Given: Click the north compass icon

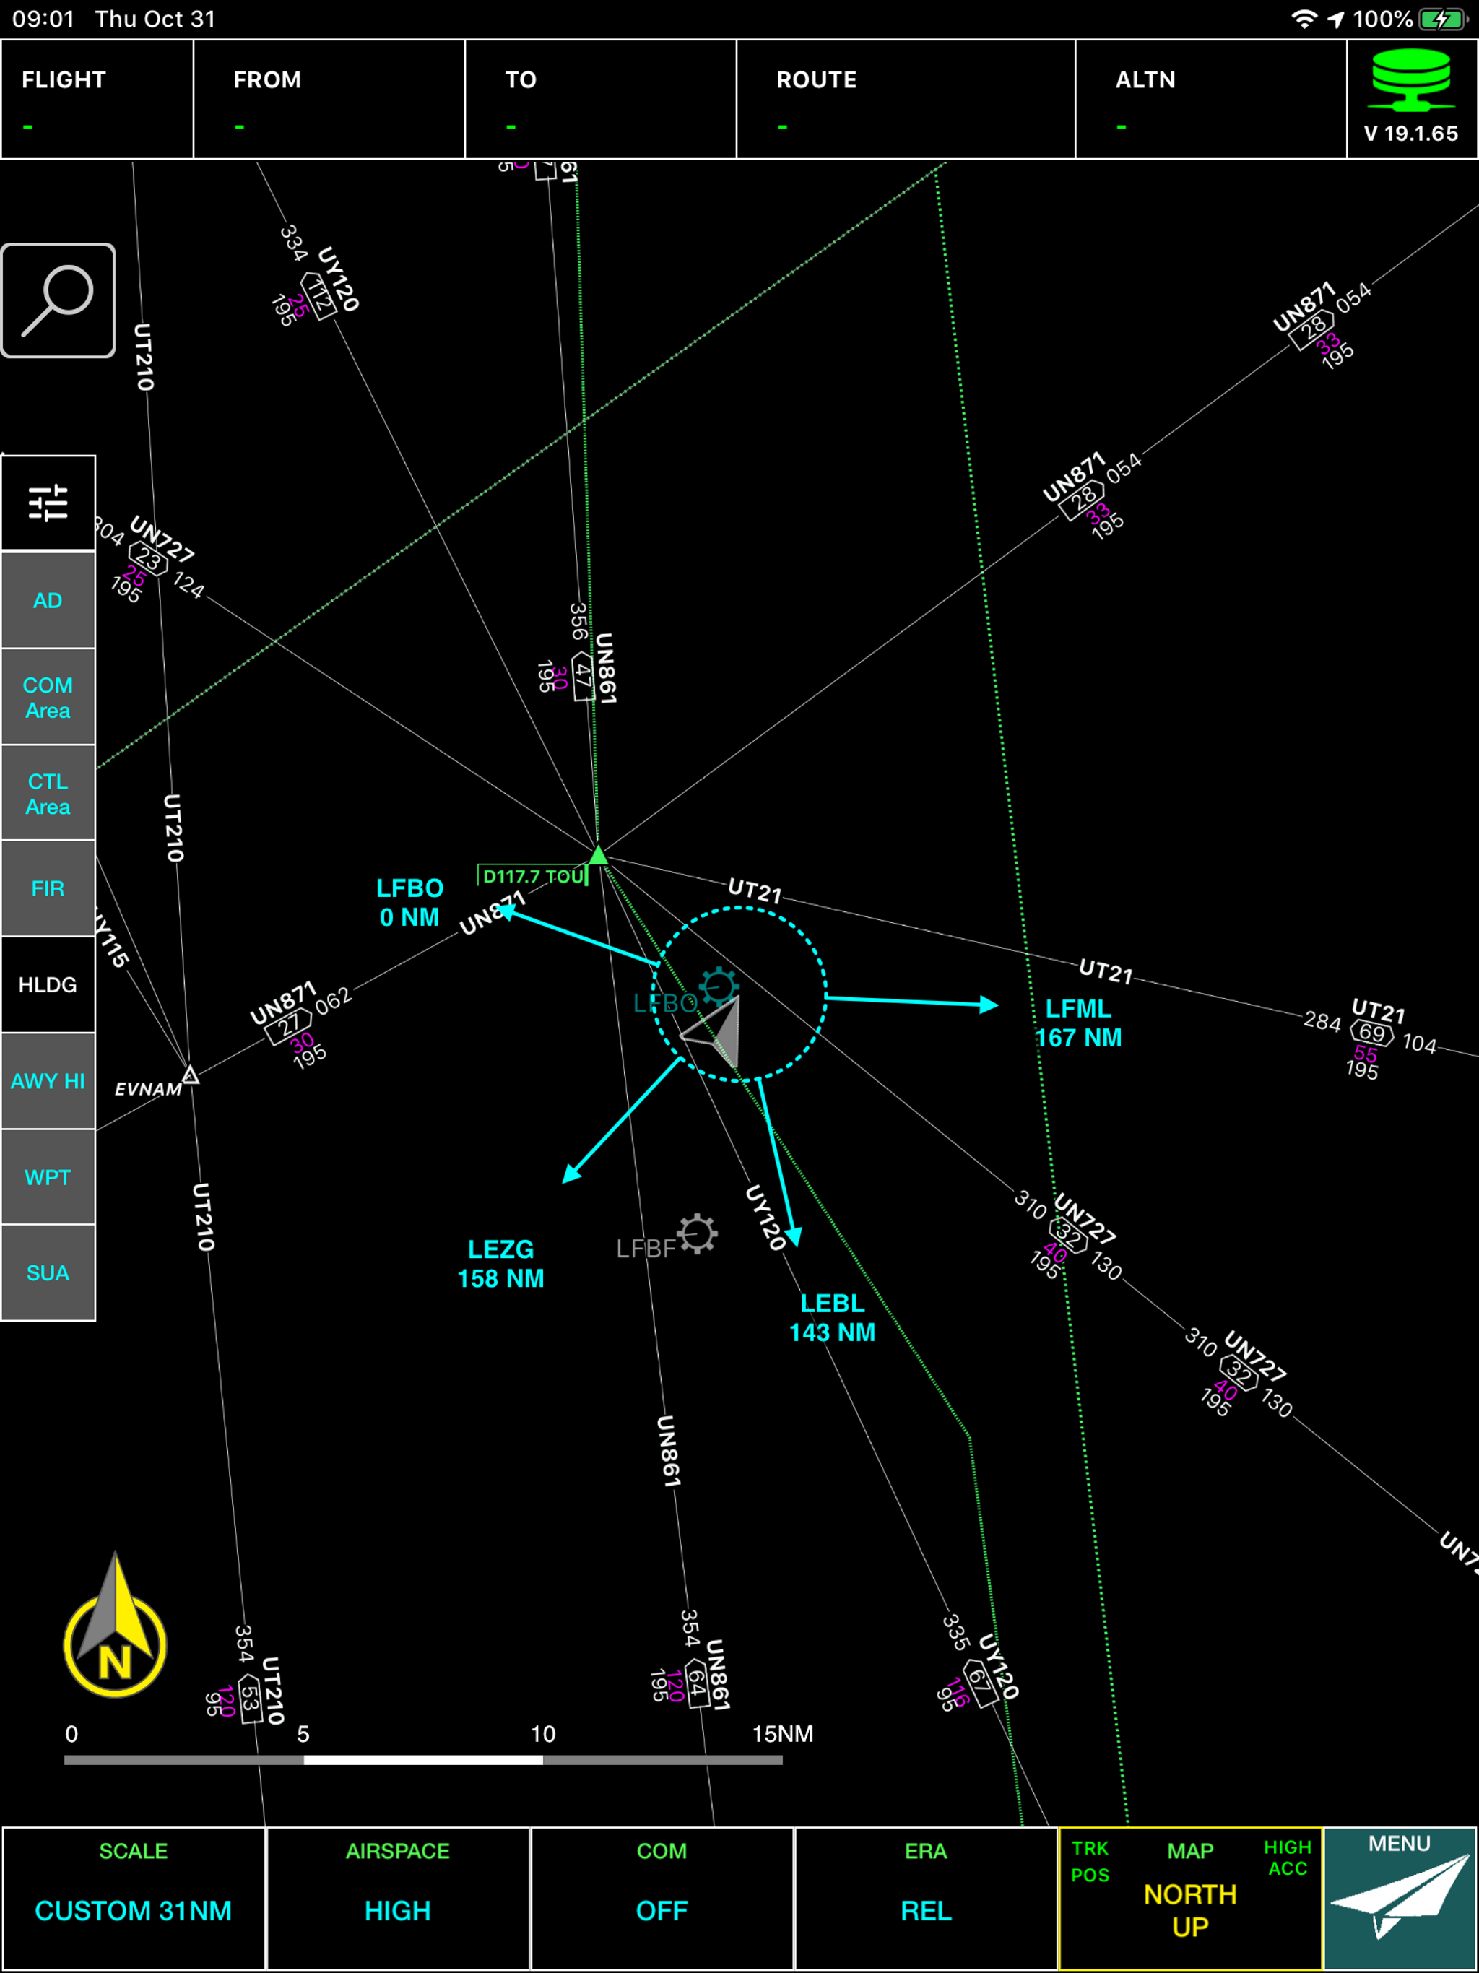Looking at the screenshot, I should click(x=115, y=1635).
